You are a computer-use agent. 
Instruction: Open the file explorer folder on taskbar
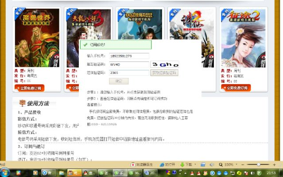coord(62,173)
